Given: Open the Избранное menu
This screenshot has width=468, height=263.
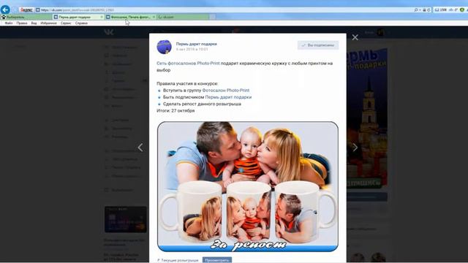Looking at the screenshot, I should pos(48,23).
